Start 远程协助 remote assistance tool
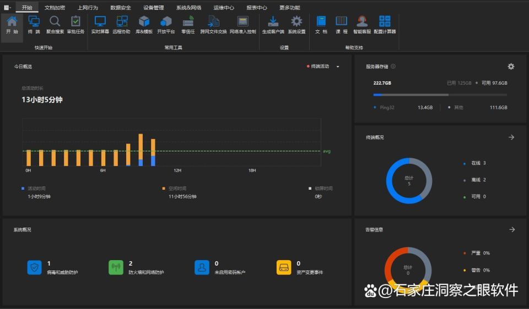This screenshot has width=529, height=309. click(122, 21)
